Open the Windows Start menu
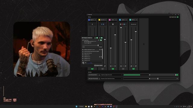Image resolution: width=193 pixels, height=108 pixels. point(76,106)
